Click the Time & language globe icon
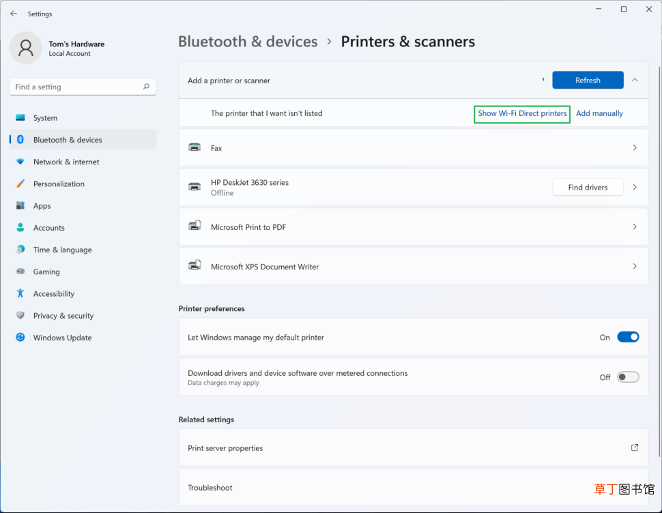 point(20,249)
